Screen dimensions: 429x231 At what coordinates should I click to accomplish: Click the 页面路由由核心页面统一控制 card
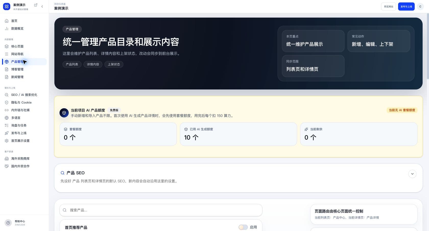coord(364,214)
